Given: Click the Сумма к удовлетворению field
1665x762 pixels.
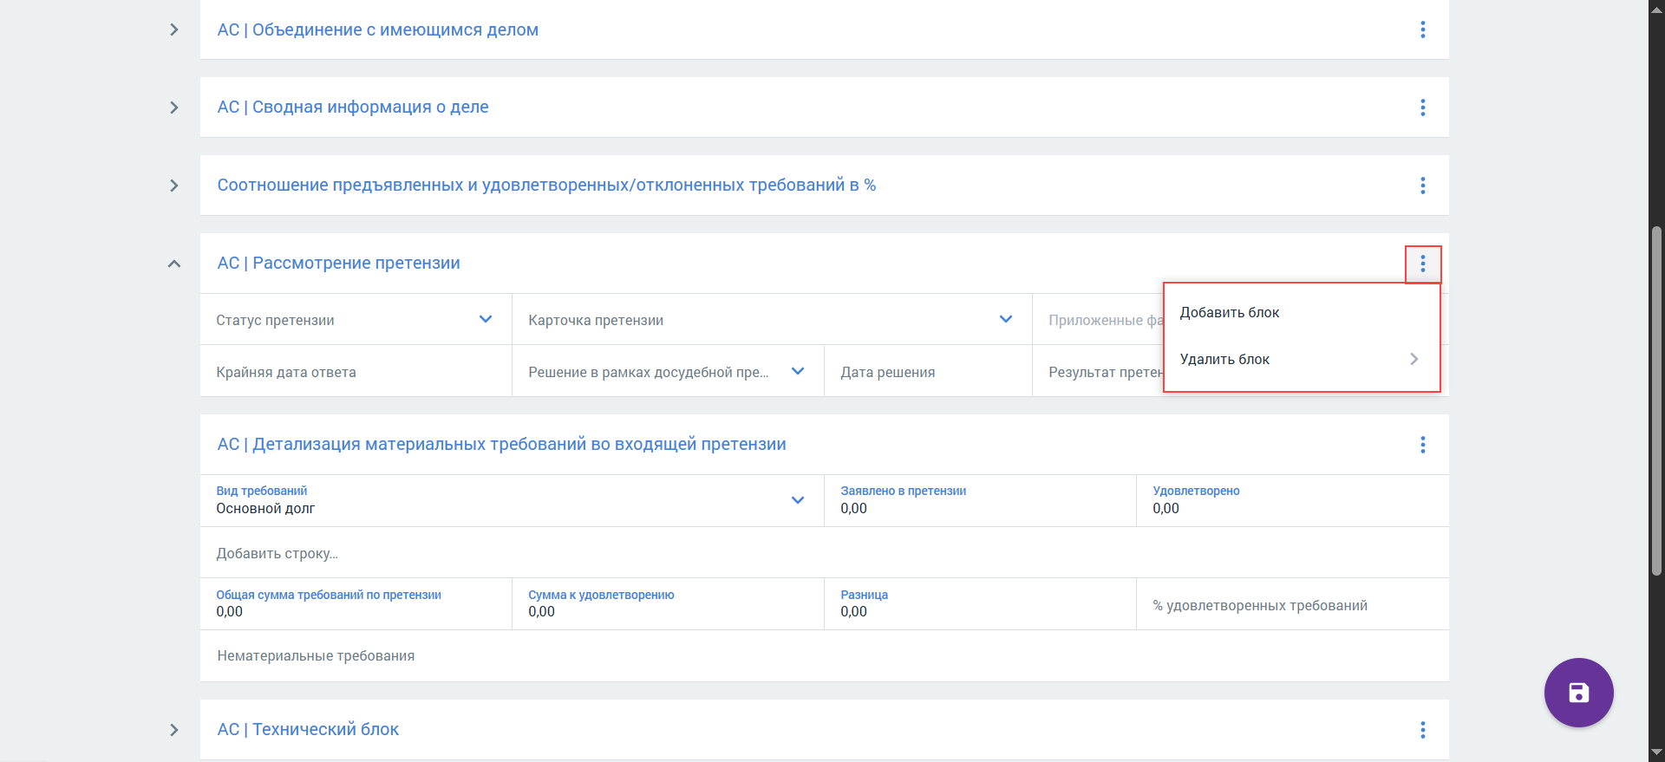Looking at the screenshot, I should (668, 603).
